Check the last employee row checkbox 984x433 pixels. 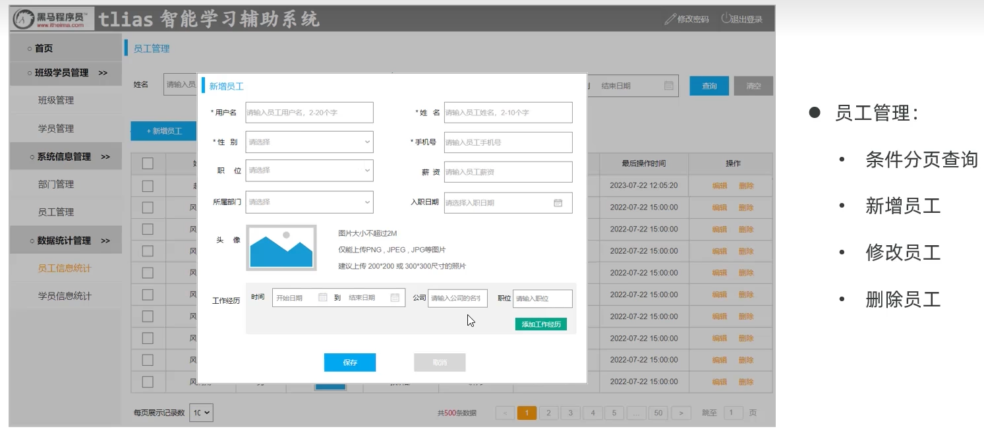point(148,382)
